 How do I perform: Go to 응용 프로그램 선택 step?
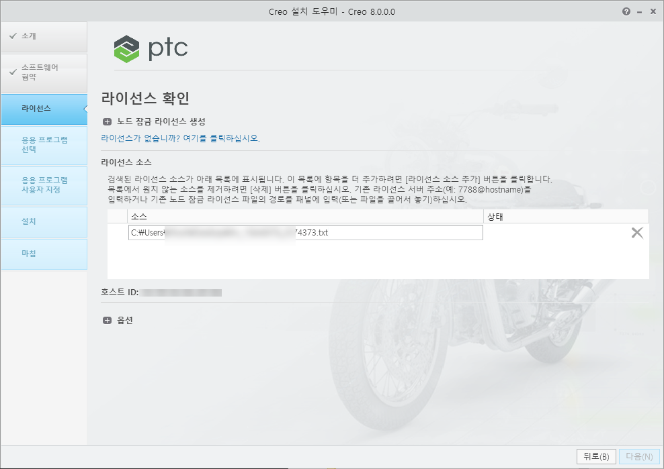(44, 145)
